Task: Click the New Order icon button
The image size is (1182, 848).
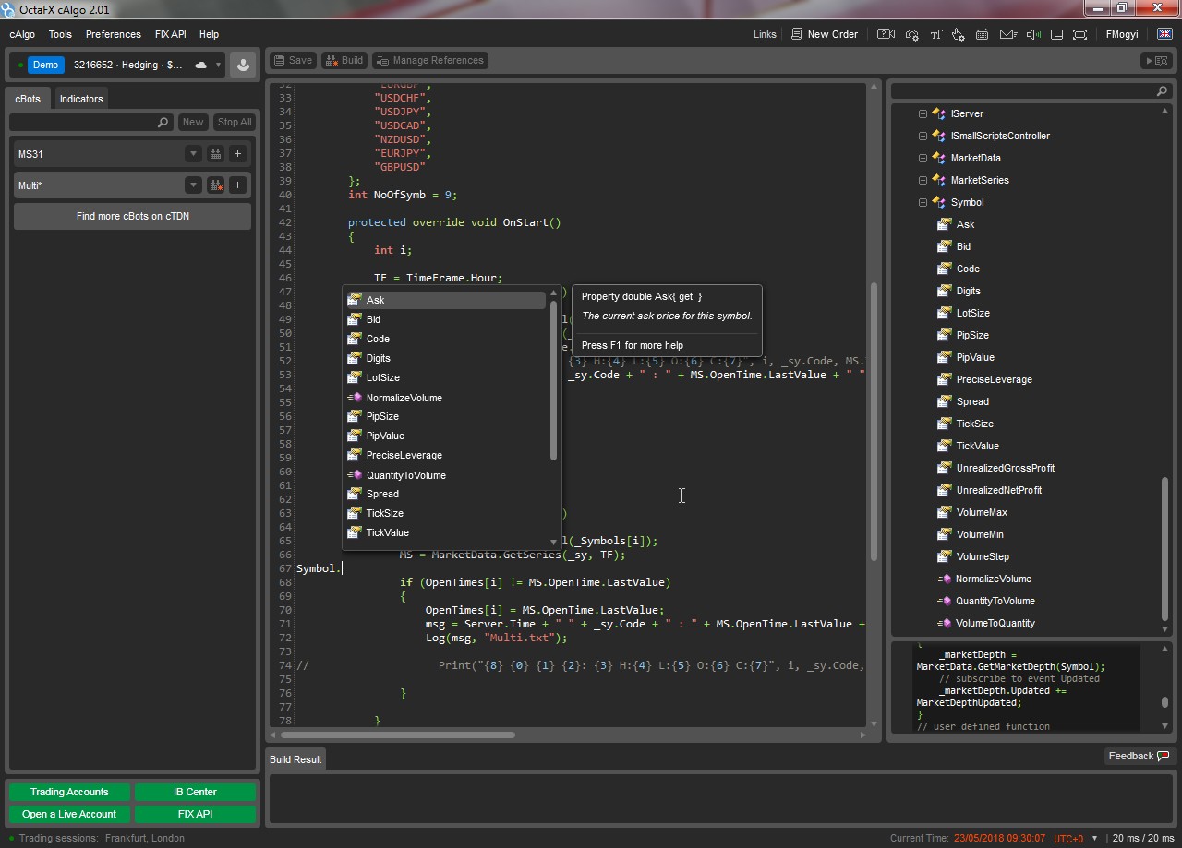Action: tap(797, 34)
